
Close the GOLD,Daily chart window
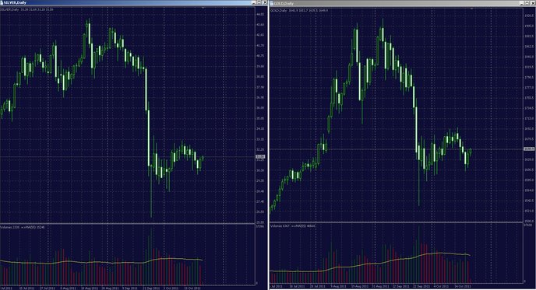[x=533, y=3]
